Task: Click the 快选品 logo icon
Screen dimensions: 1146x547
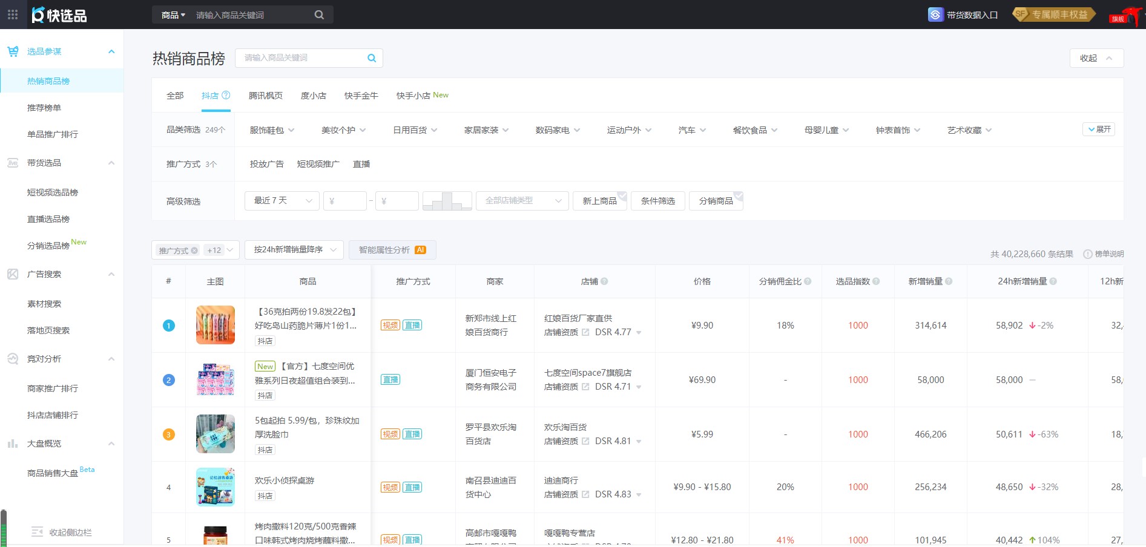Action: (x=38, y=15)
